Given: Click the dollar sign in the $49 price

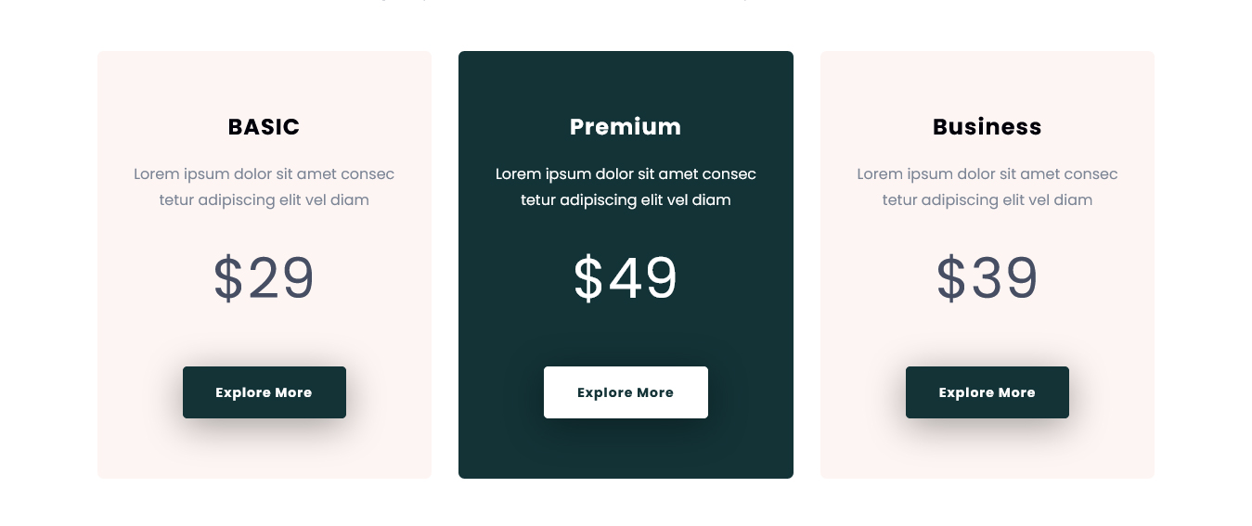Looking at the screenshot, I should point(588,278).
